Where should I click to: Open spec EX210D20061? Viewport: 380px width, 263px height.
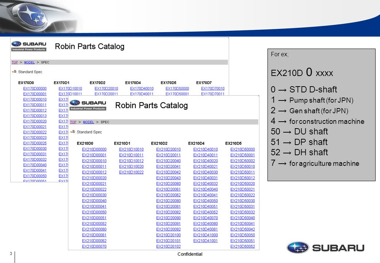[168, 189]
